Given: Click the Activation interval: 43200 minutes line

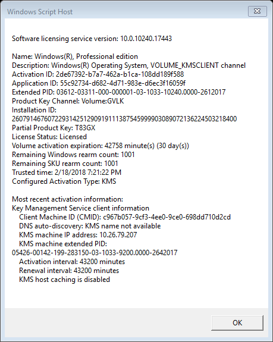Looking at the screenshot, I should point(72,262).
